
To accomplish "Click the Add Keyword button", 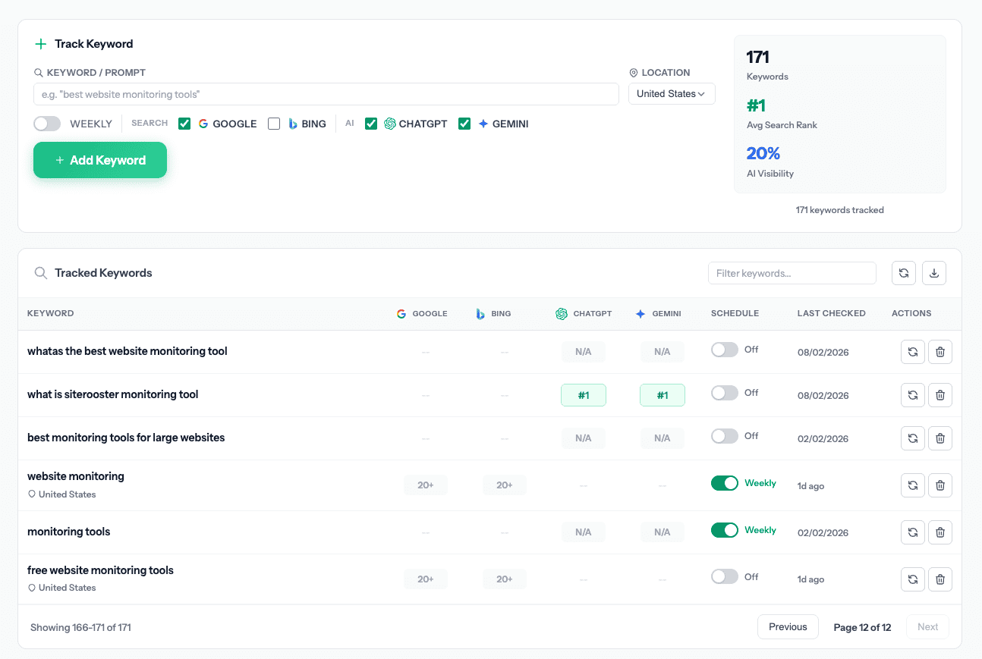I will click(x=99, y=160).
